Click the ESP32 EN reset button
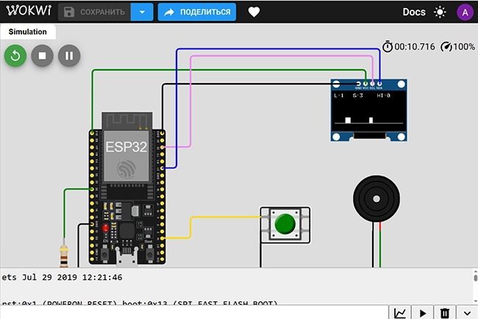The image size is (478, 319). pyautogui.click(x=105, y=255)
